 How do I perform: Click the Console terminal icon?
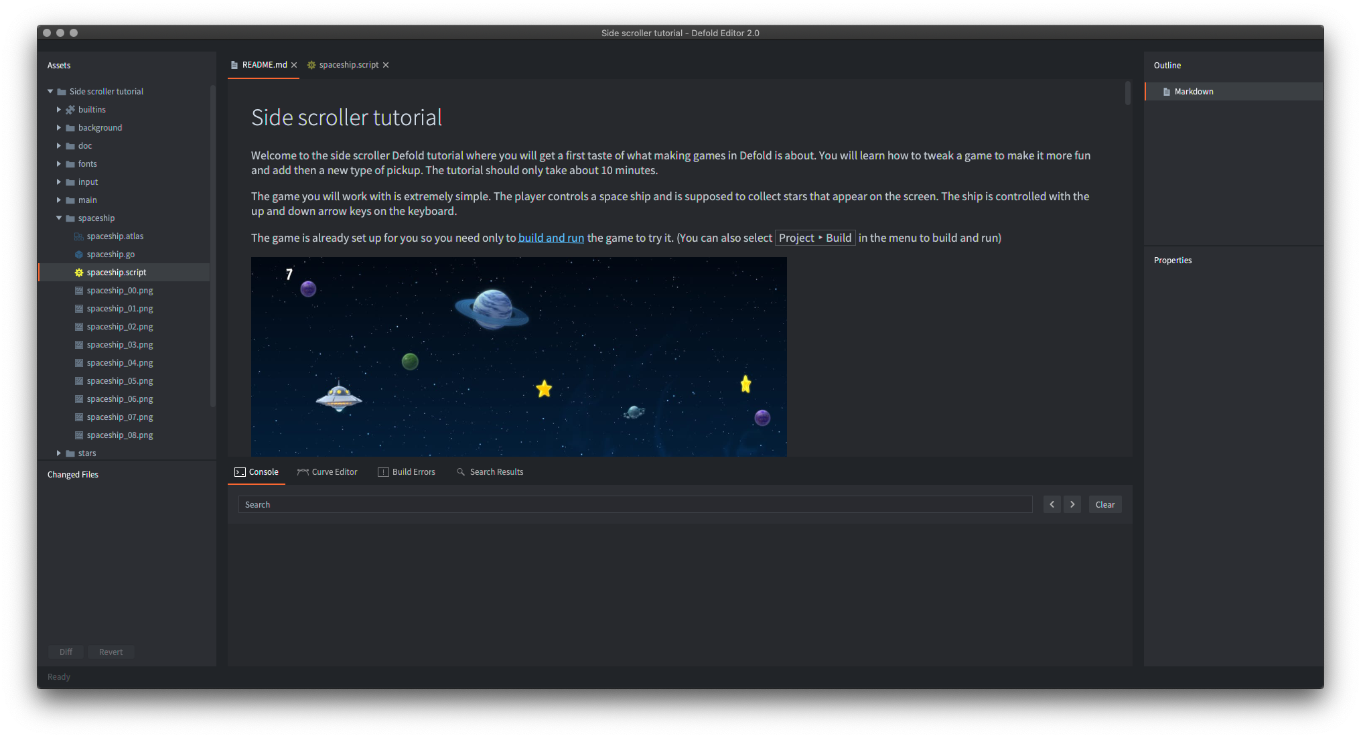240,472
